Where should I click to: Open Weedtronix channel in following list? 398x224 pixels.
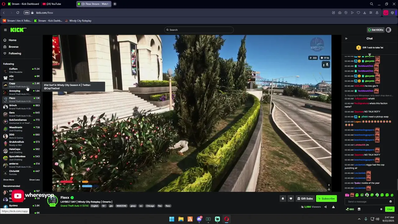coord(21,129)
